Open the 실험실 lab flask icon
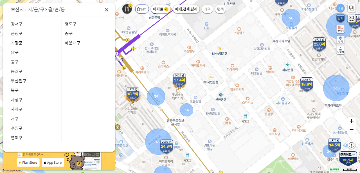 (x=340, y=50)
